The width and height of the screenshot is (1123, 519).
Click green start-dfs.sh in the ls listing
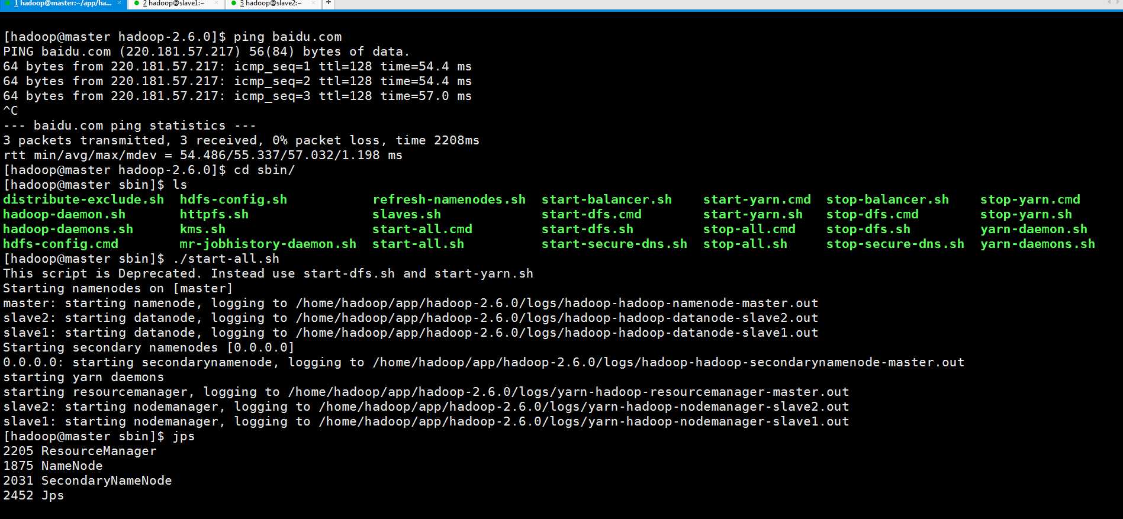587,229
